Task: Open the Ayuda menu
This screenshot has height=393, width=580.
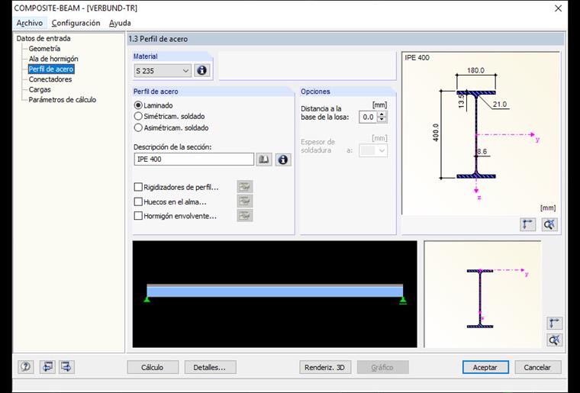Action: click(x=120, y=23)
